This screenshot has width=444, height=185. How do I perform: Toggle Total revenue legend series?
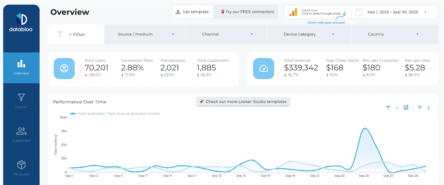(85, 114)
